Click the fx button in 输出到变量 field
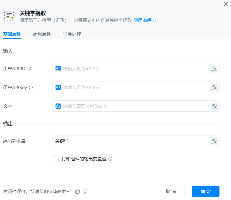This screenshot has height=200, width=231. pos(214,141)
